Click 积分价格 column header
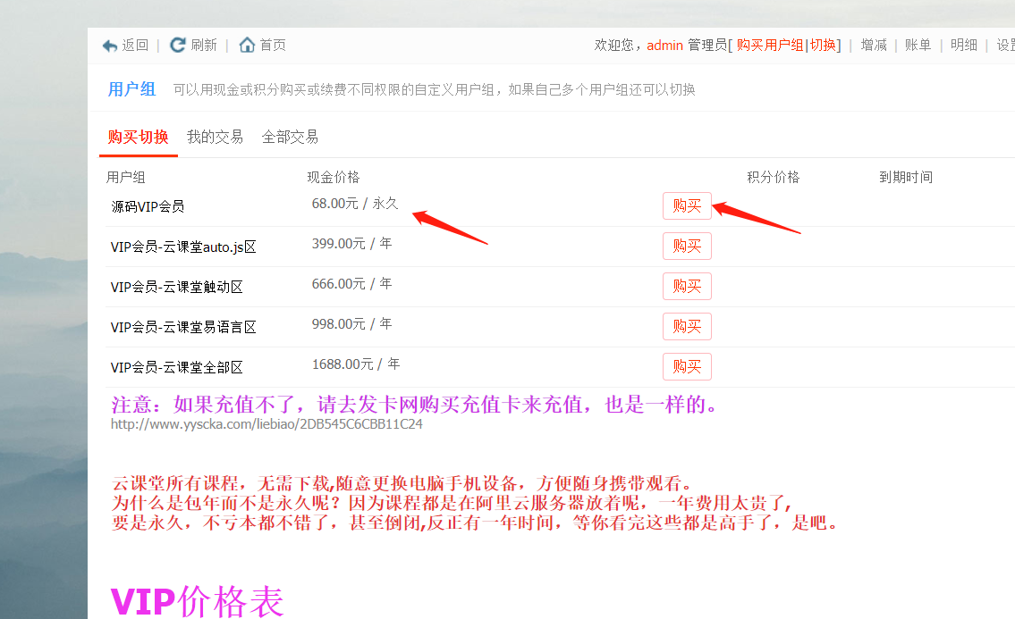The height and width of the screenshot is (619, 1015). (x=774, y=177)
